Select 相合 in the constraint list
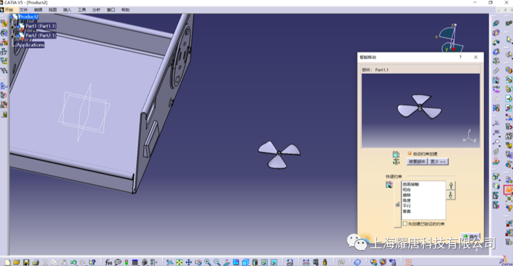Viewport: 513px width, 266px height. 407,190
